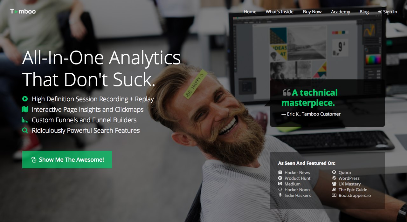Click the Quora icon
Screen dimensions: 407x222
click(334, 172)
